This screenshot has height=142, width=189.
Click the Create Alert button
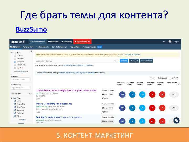coord(146,61)
